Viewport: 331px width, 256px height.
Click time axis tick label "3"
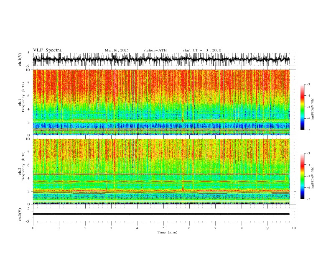click(x=111, y=228)
